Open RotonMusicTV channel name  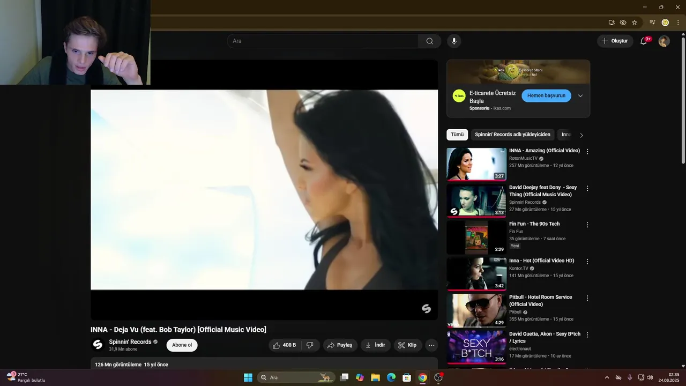pos(523,159)
